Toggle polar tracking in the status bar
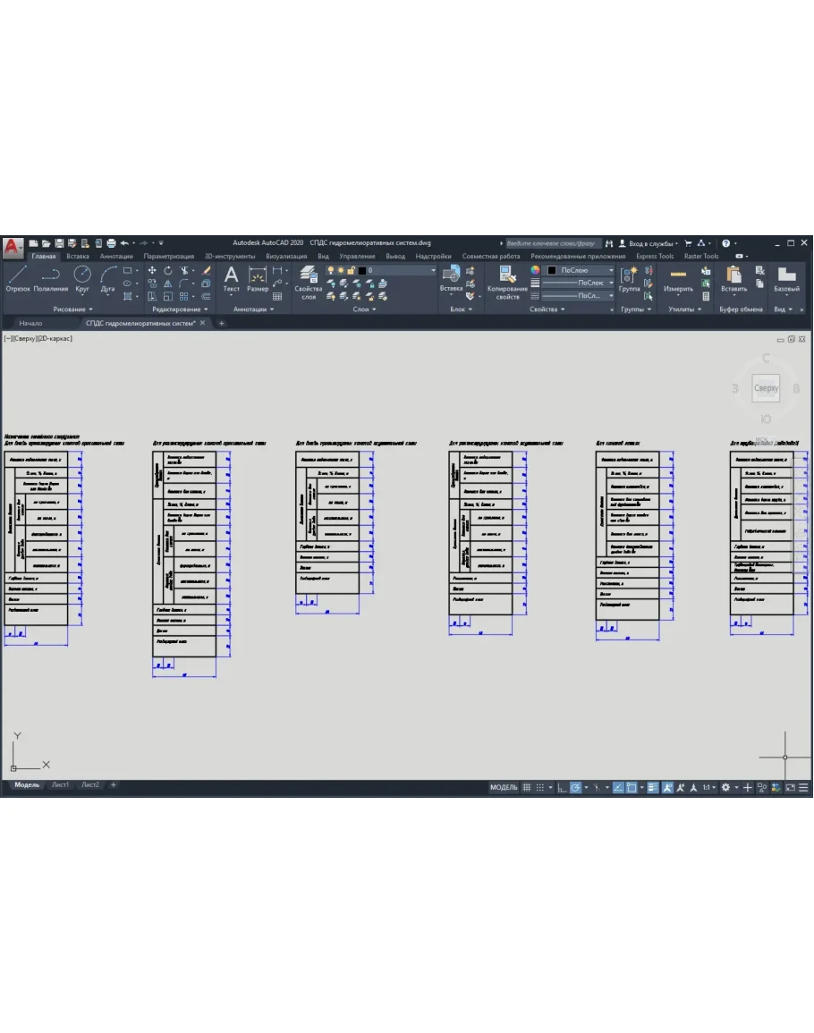The height and width of the screenshot is (1033, 814). tap(576, 787)
